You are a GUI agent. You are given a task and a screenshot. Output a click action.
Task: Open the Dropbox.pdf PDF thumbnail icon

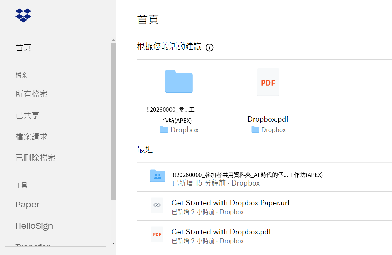coord(268,82)
